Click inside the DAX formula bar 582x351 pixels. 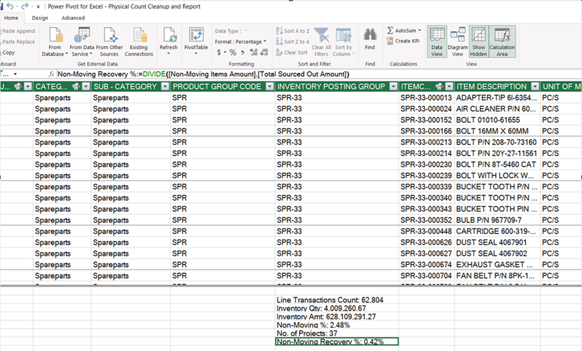(x=319, y=74)
